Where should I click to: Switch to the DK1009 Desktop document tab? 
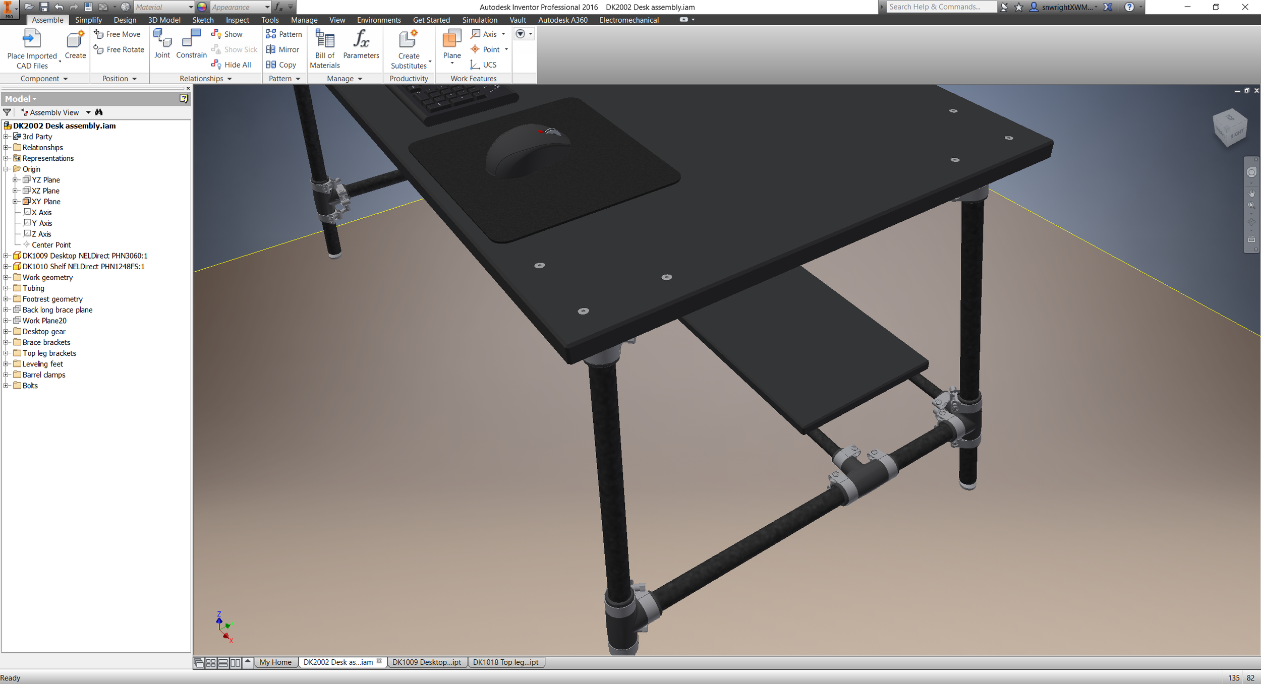click(427, 662)
